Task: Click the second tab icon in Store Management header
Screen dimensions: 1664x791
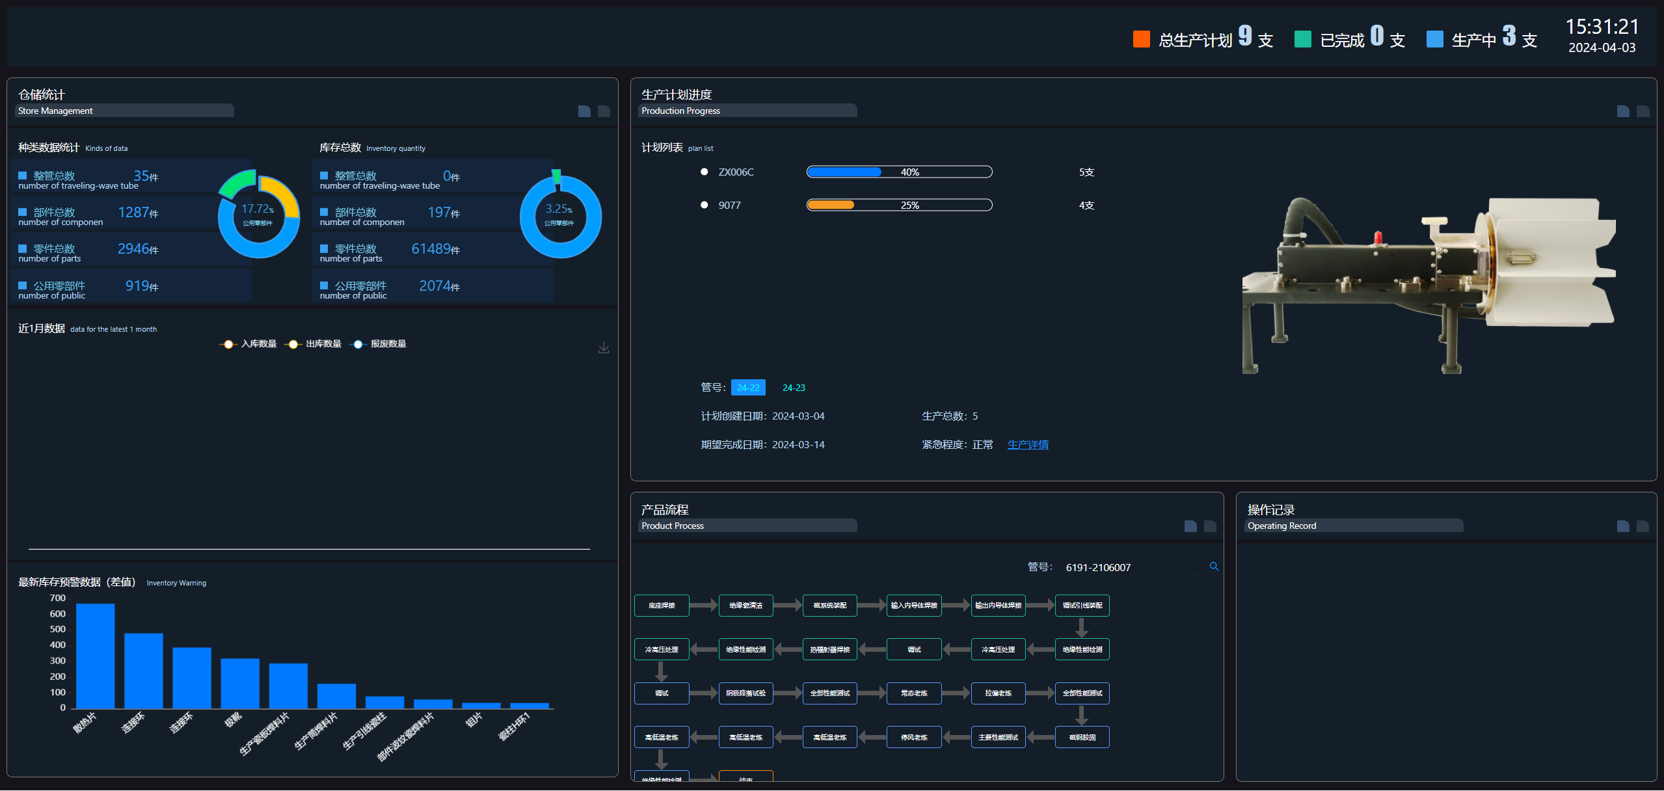Action: (x=604, y=111)
